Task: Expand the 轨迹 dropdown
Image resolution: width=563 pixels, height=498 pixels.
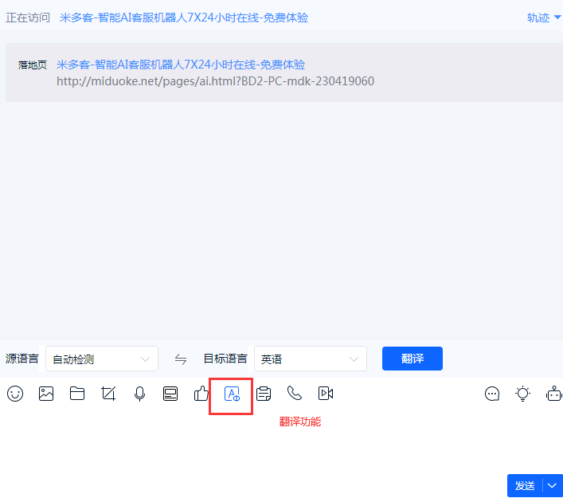Action: 544,18
